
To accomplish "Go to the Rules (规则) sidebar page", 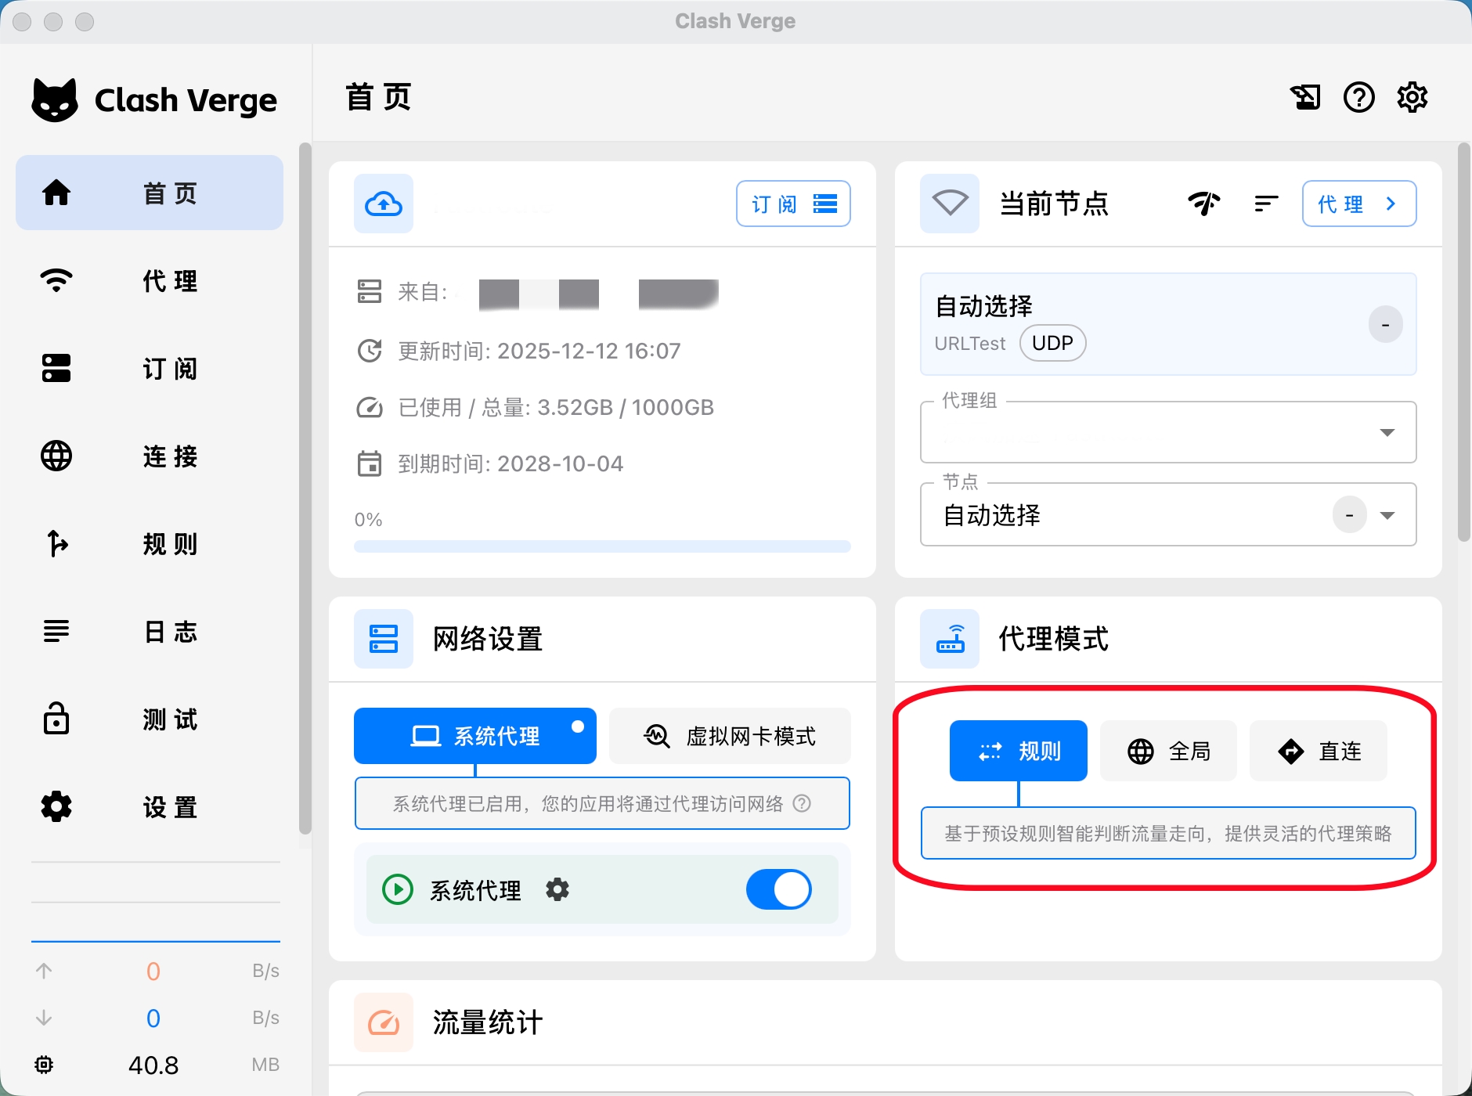I will click(x=150, y=544).
